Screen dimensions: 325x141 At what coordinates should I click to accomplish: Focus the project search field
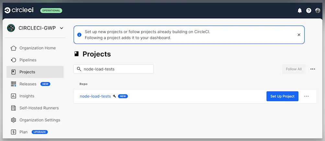click(x=114, y=69)
